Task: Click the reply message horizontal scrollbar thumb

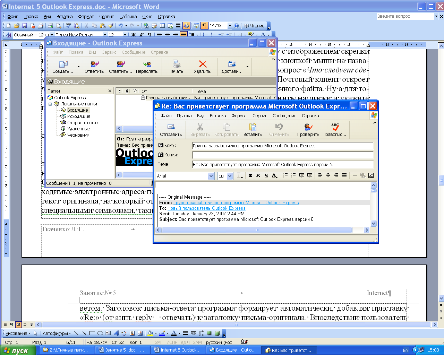Action: (x=257, y=230)
